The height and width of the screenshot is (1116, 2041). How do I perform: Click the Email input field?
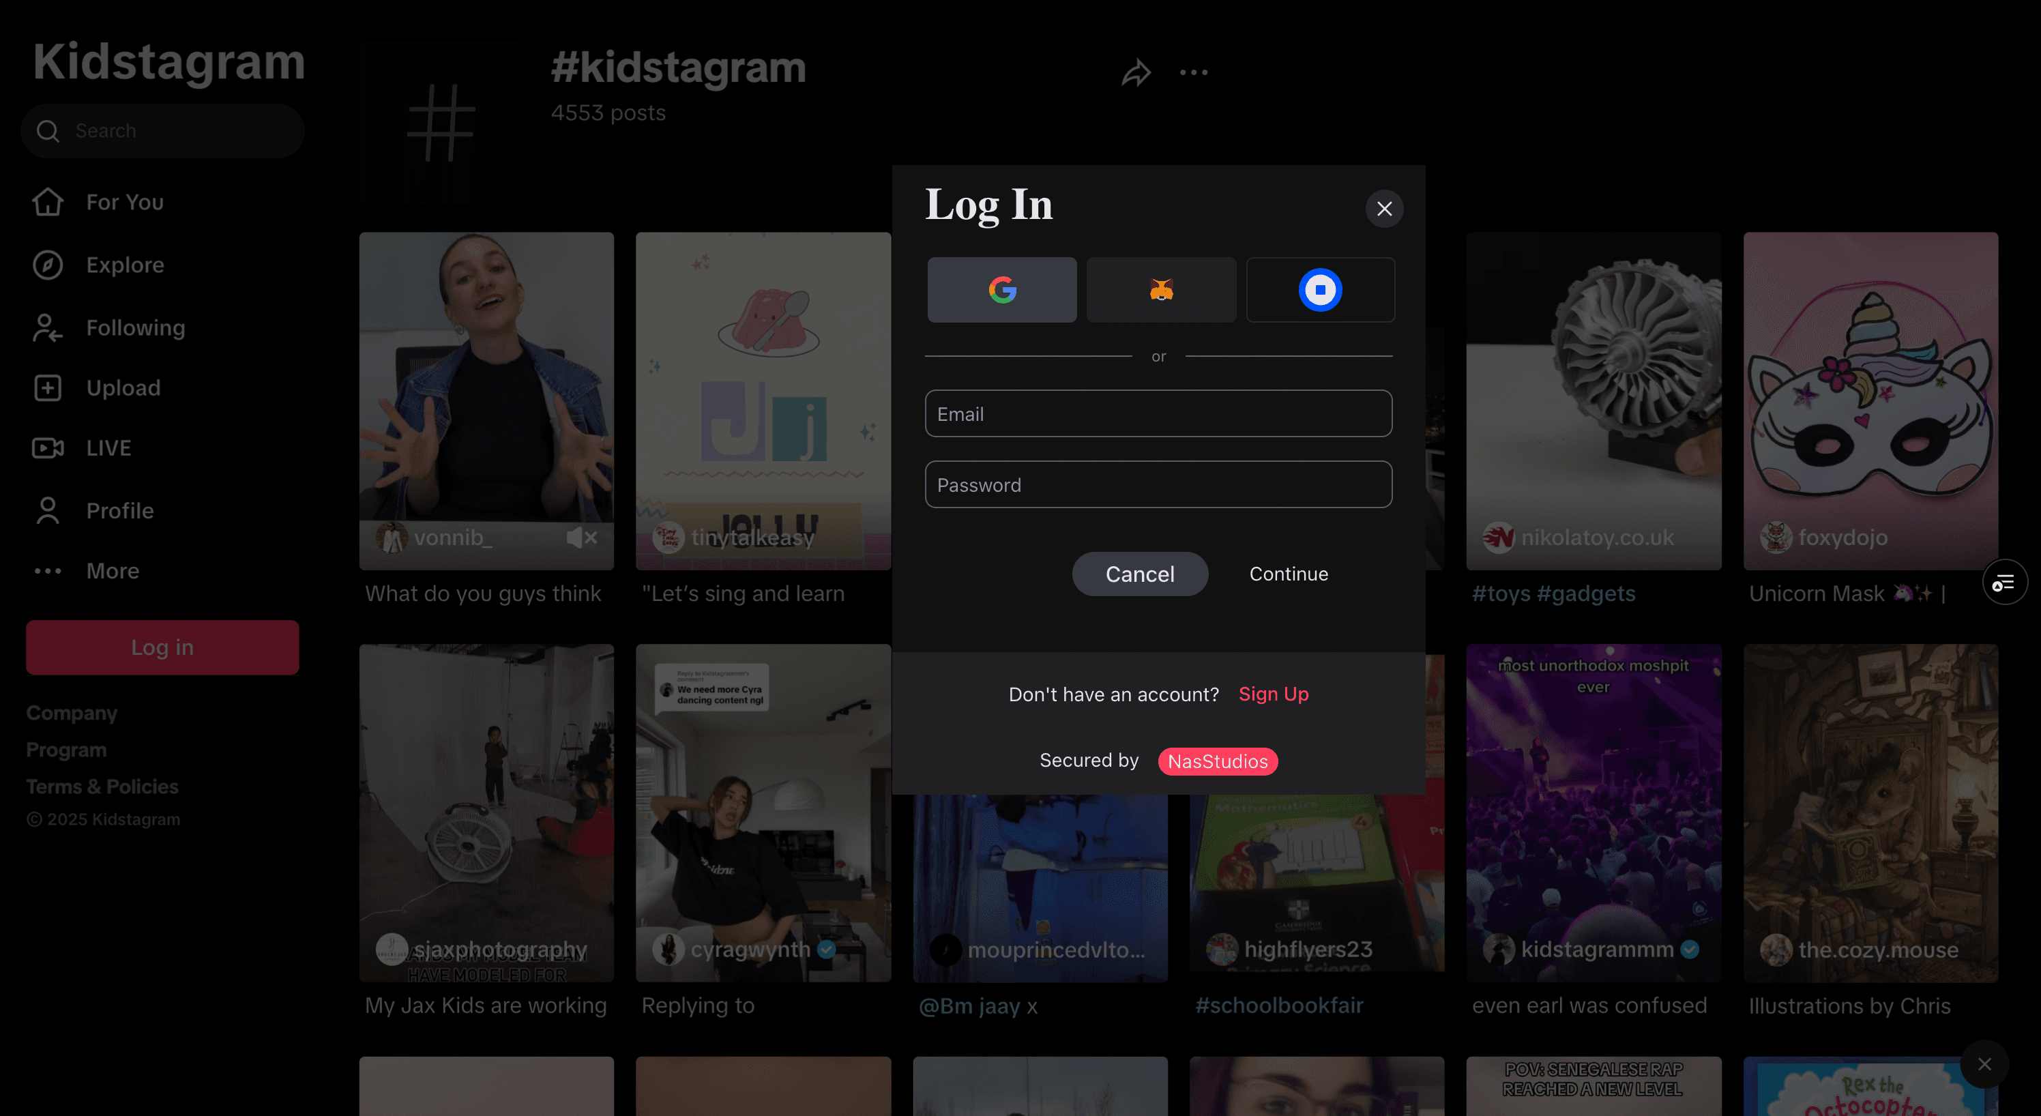1158,413
